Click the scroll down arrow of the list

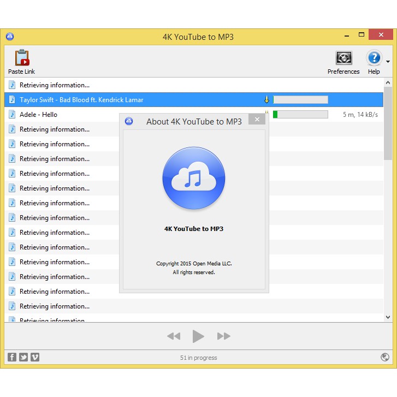pyautogui.click(x=388, y=317)
